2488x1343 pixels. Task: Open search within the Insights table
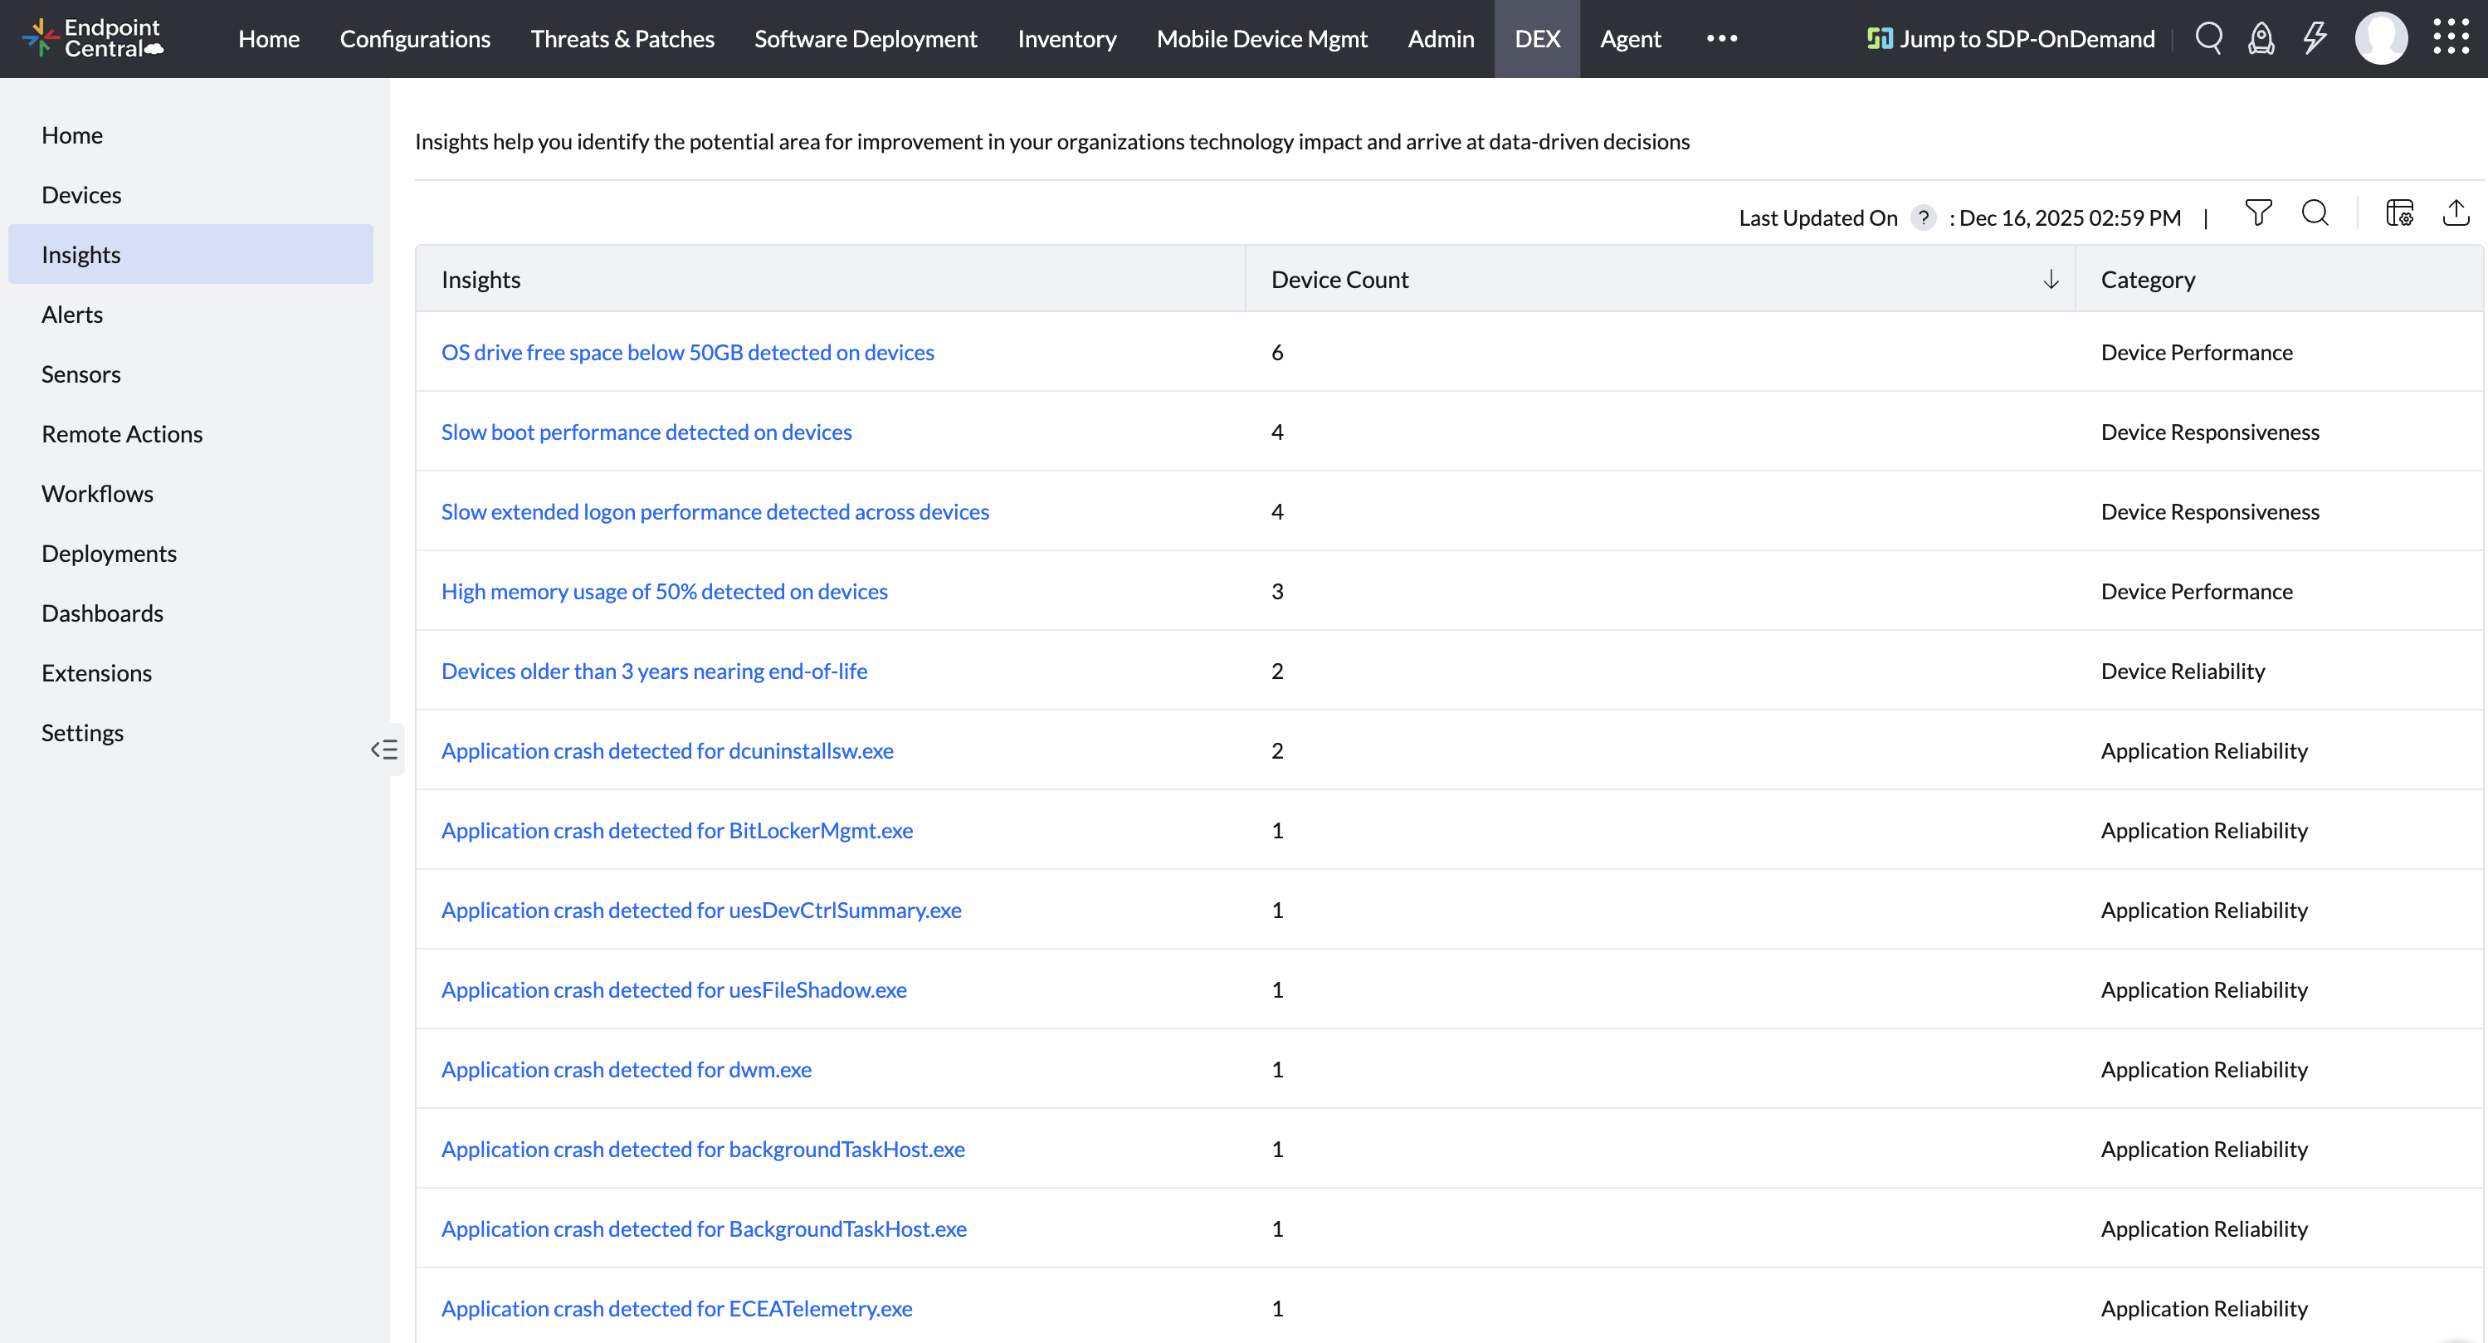[2316, 212]
